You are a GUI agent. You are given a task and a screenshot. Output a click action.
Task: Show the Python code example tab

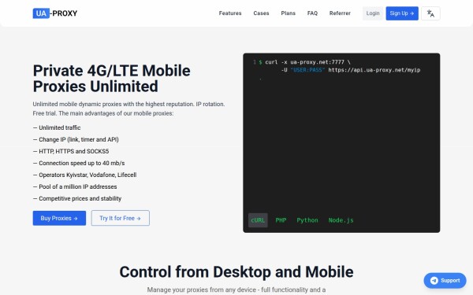307,220
